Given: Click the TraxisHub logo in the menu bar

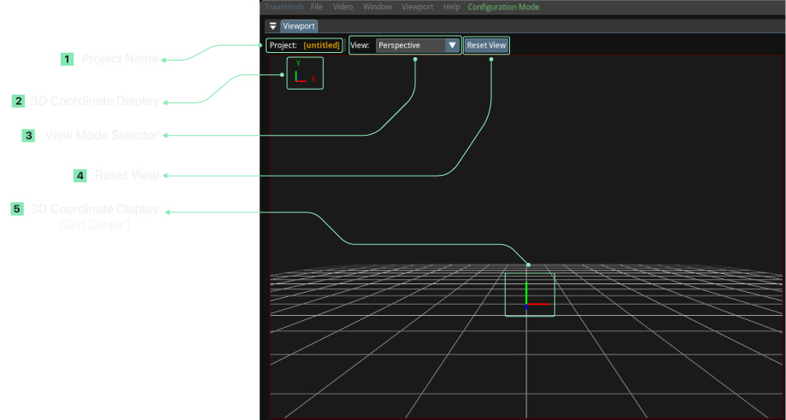Looking at the screenshot, I should click(x=284, y=7).
